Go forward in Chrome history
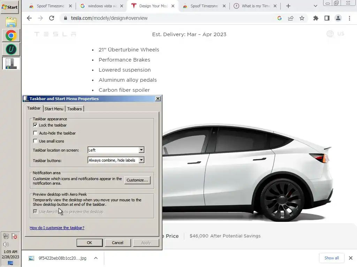Viewport: 357px width, 267px height. [x=40, y=18]
